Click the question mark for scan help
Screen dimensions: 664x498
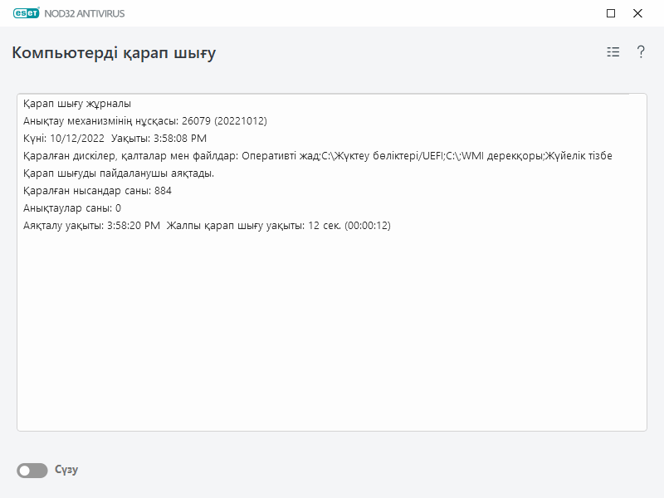[640, 51]
